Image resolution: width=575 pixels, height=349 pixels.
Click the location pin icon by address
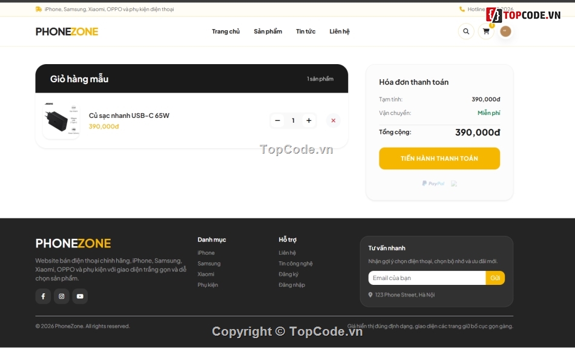tap(370, 295)
